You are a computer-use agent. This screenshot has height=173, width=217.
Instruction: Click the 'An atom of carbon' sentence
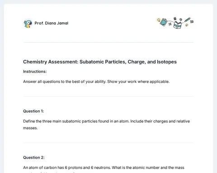click(x=104, y=168)
